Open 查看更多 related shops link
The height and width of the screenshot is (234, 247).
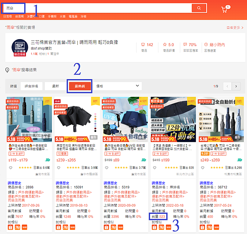pyautogui.click(x=235, y=28)
